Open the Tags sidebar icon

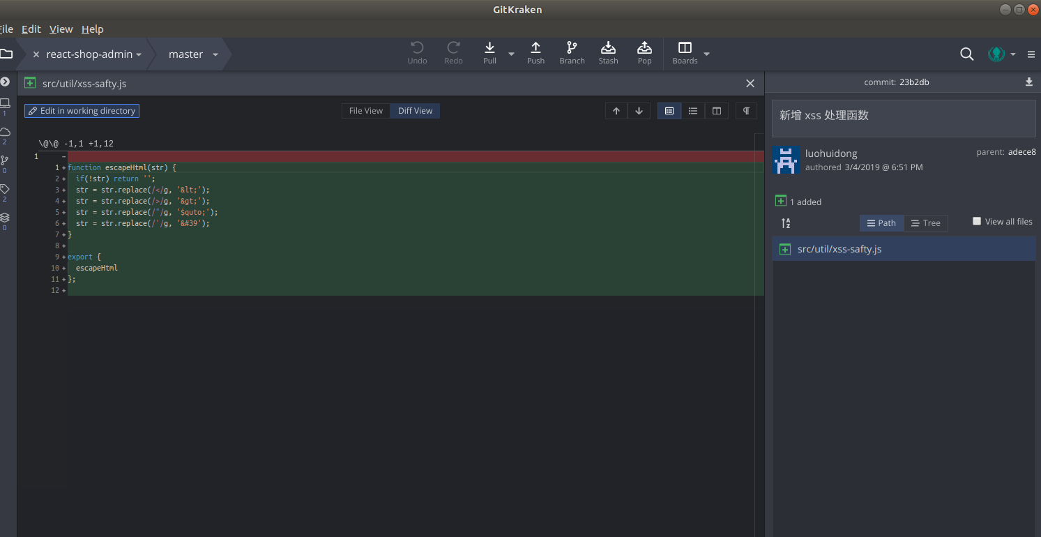pos(5,189)
